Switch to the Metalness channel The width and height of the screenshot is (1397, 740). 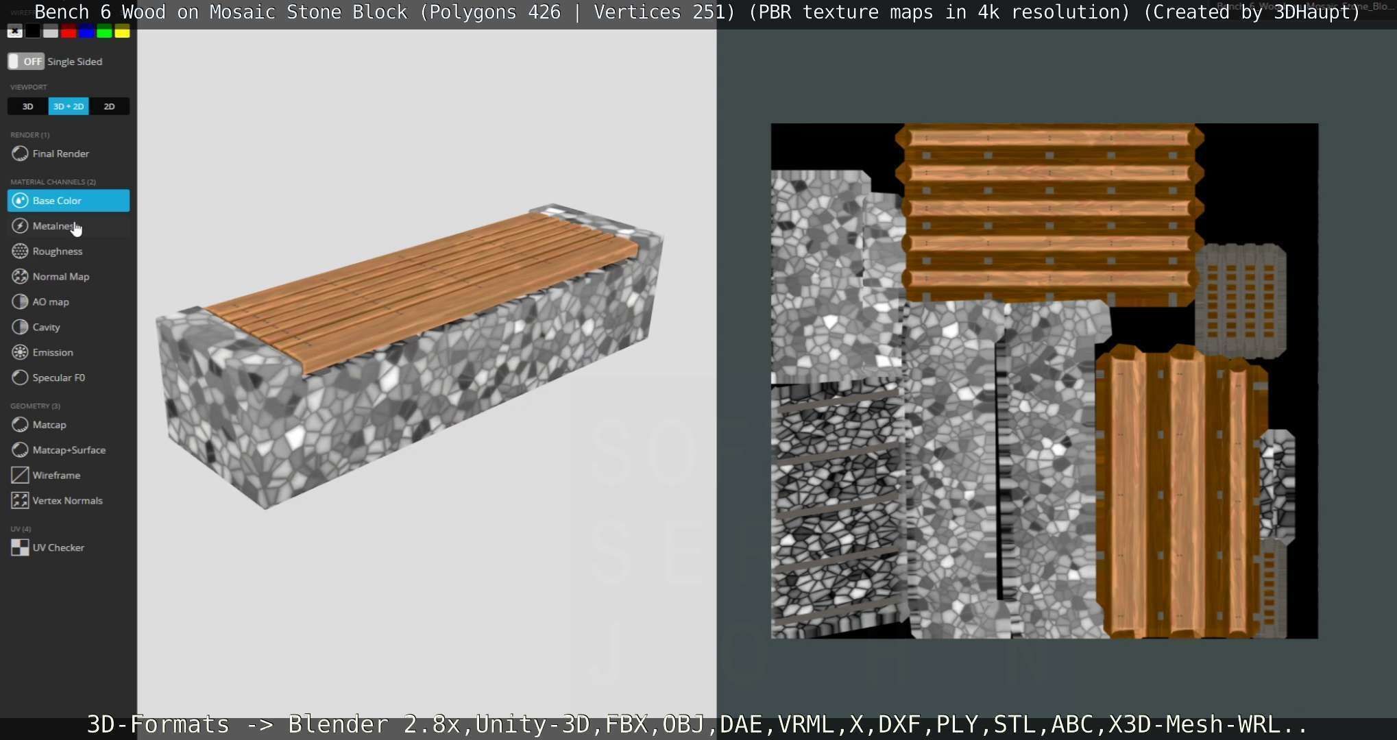click(68, 226)
